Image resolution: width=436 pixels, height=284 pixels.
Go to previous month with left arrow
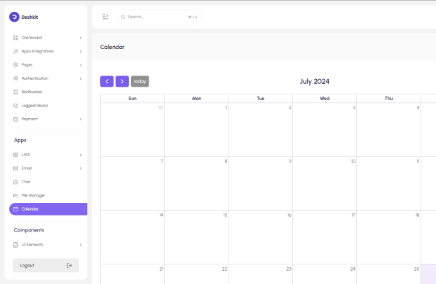pyautogui.click(x=107, y=81)
